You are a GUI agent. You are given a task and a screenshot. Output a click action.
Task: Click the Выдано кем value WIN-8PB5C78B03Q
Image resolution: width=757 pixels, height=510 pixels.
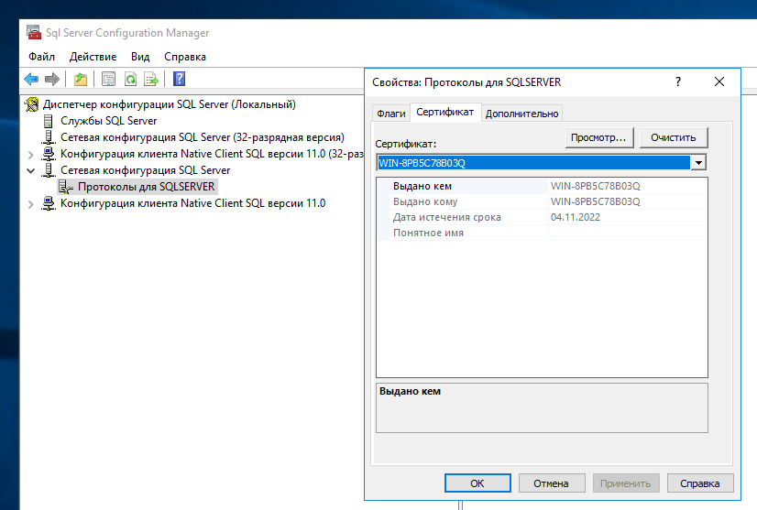[596, 186]
